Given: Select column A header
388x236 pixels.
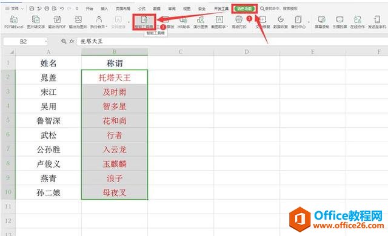Looking at the screenshot, I should coord(48,52).
